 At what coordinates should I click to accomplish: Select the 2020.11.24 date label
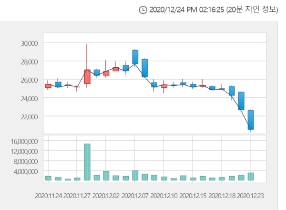pyautogui.click(x=48, y=196)
